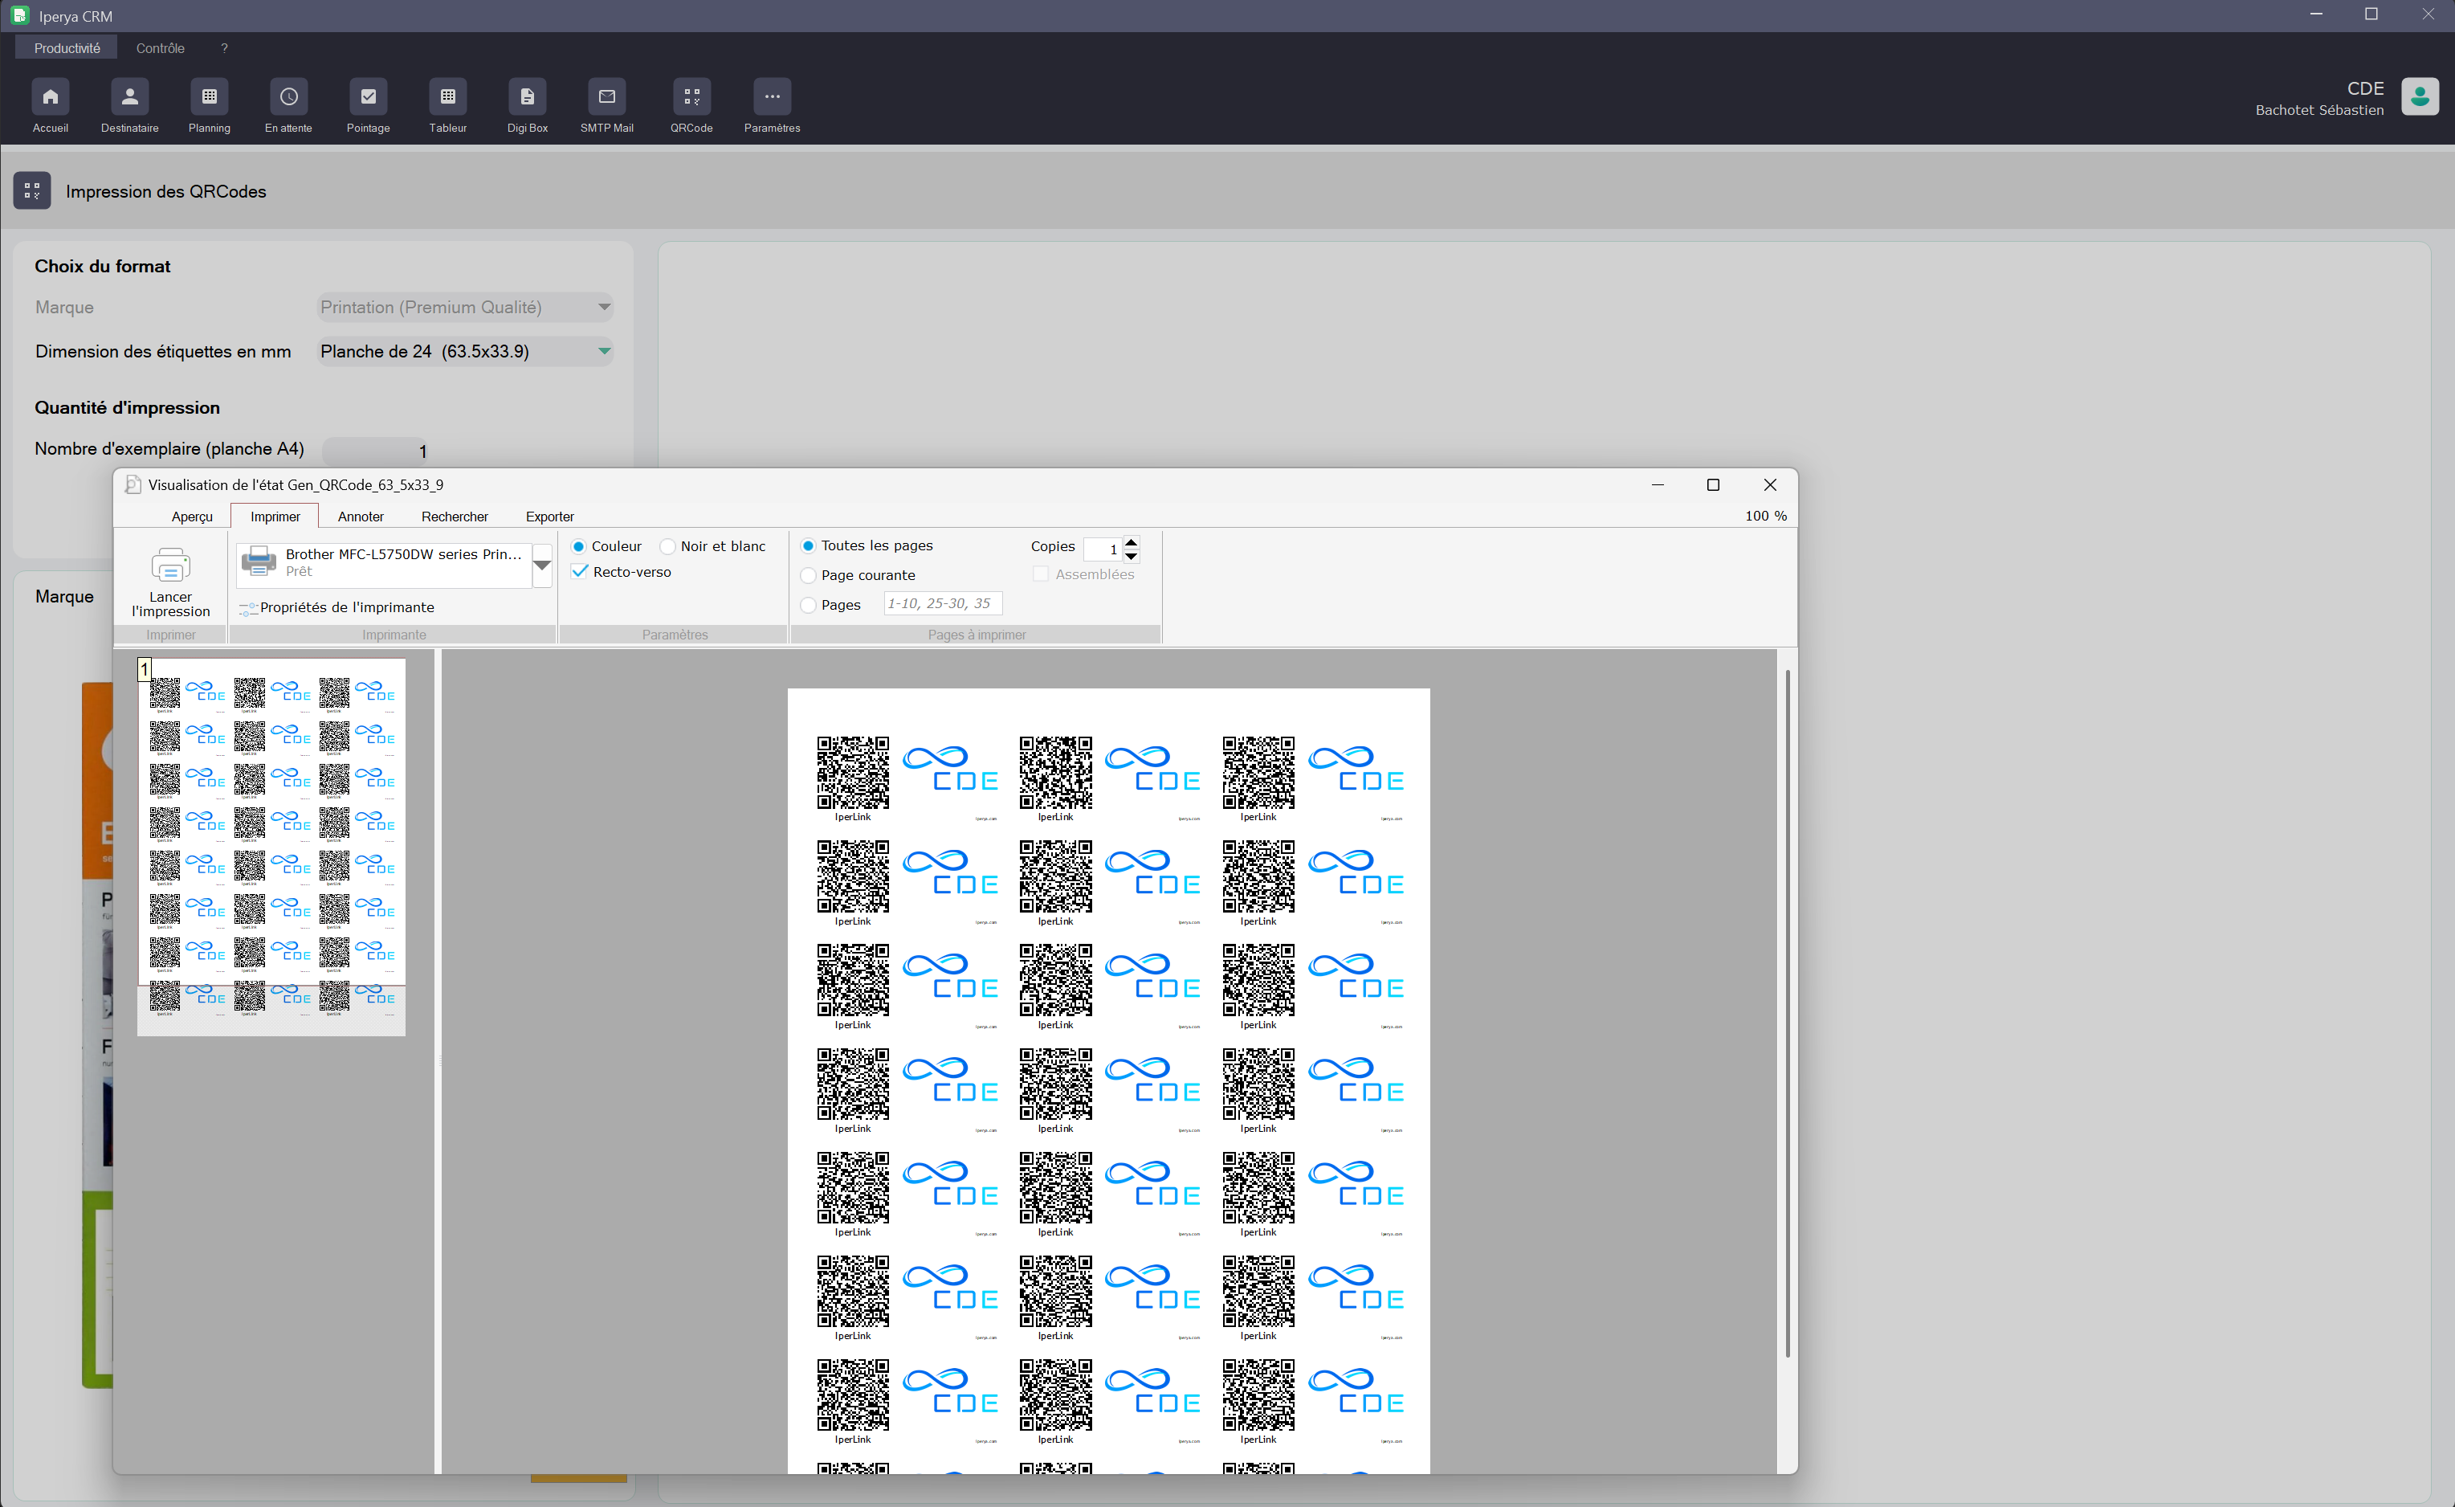This screenshot has height=1507, width=2455.
Task: Select the Couleur radio button
Action: coord(579,546)
